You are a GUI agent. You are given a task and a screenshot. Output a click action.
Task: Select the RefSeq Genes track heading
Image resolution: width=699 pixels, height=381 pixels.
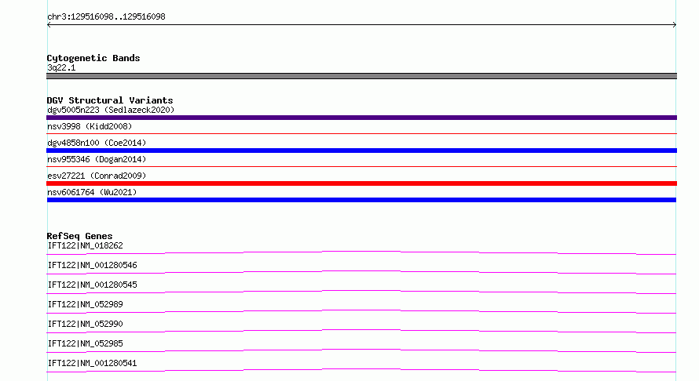click(80, 236)
